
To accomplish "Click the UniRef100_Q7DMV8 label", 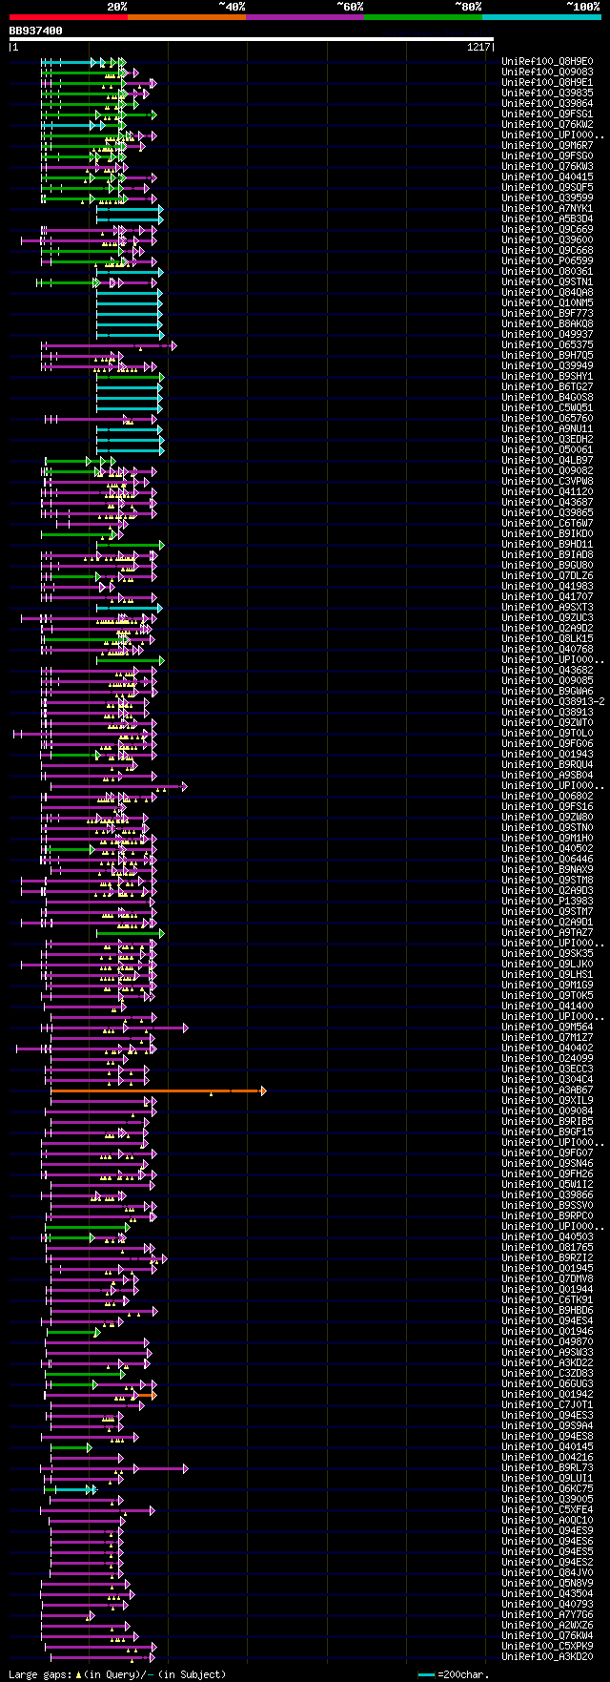I will (547, 1279).
